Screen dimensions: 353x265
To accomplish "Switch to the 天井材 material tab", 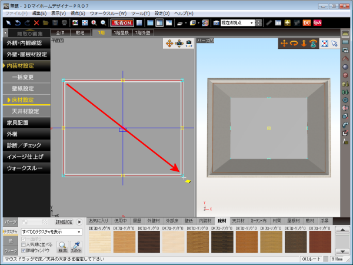I will pyautogui.click(x=238, y=220).
